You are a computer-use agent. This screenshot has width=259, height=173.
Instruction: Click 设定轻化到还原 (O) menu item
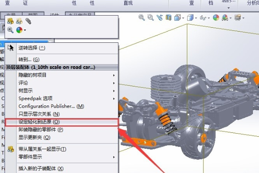click(62, 122)
